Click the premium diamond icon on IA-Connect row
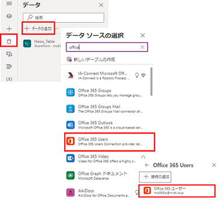The height and width of the screenshot is (213, 223). pyautogui.click(x=144, y=75)
